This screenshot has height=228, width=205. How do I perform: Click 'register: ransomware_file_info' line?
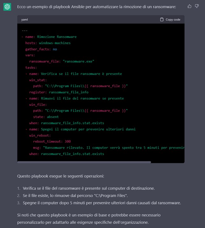[x=59, y=92]
